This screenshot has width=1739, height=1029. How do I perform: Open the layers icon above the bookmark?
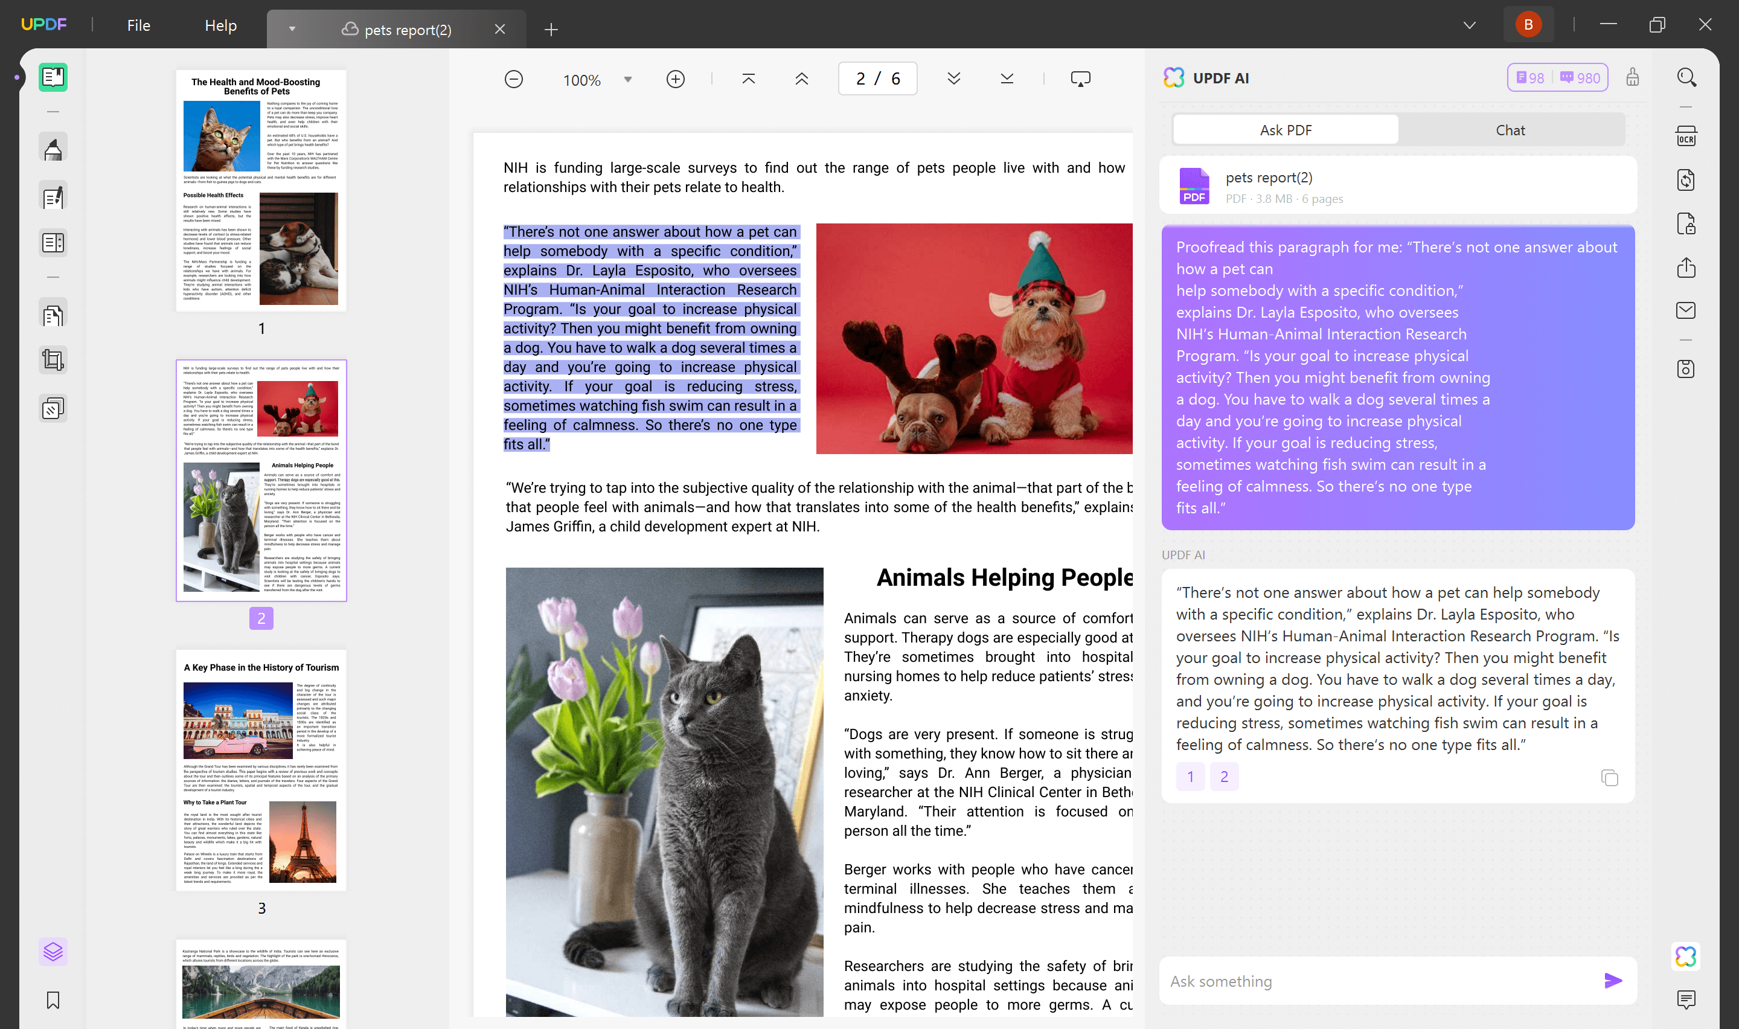coord(53,951)
